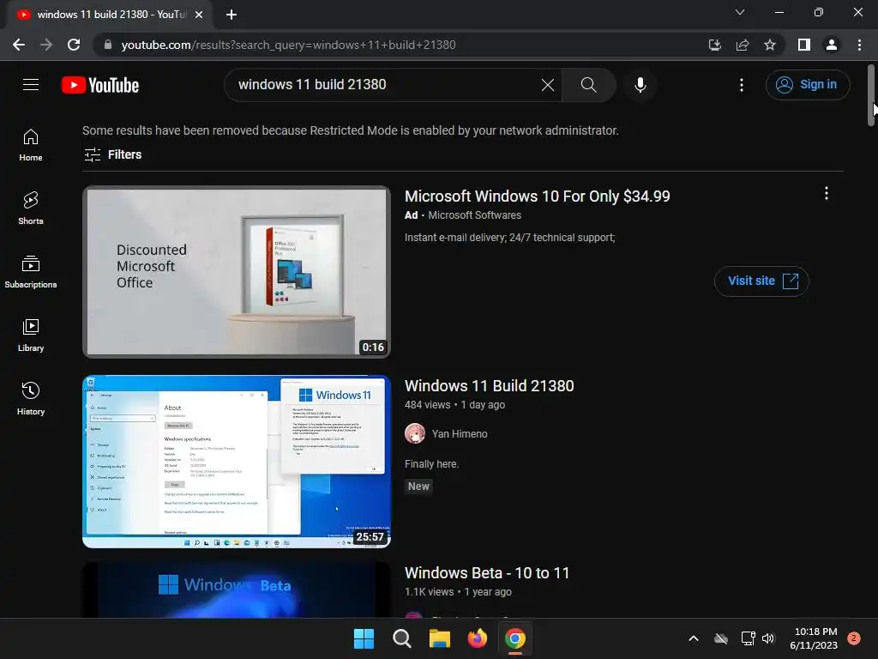Click the New badge on video
Screen dimensions: 878x659
[418, 487]
